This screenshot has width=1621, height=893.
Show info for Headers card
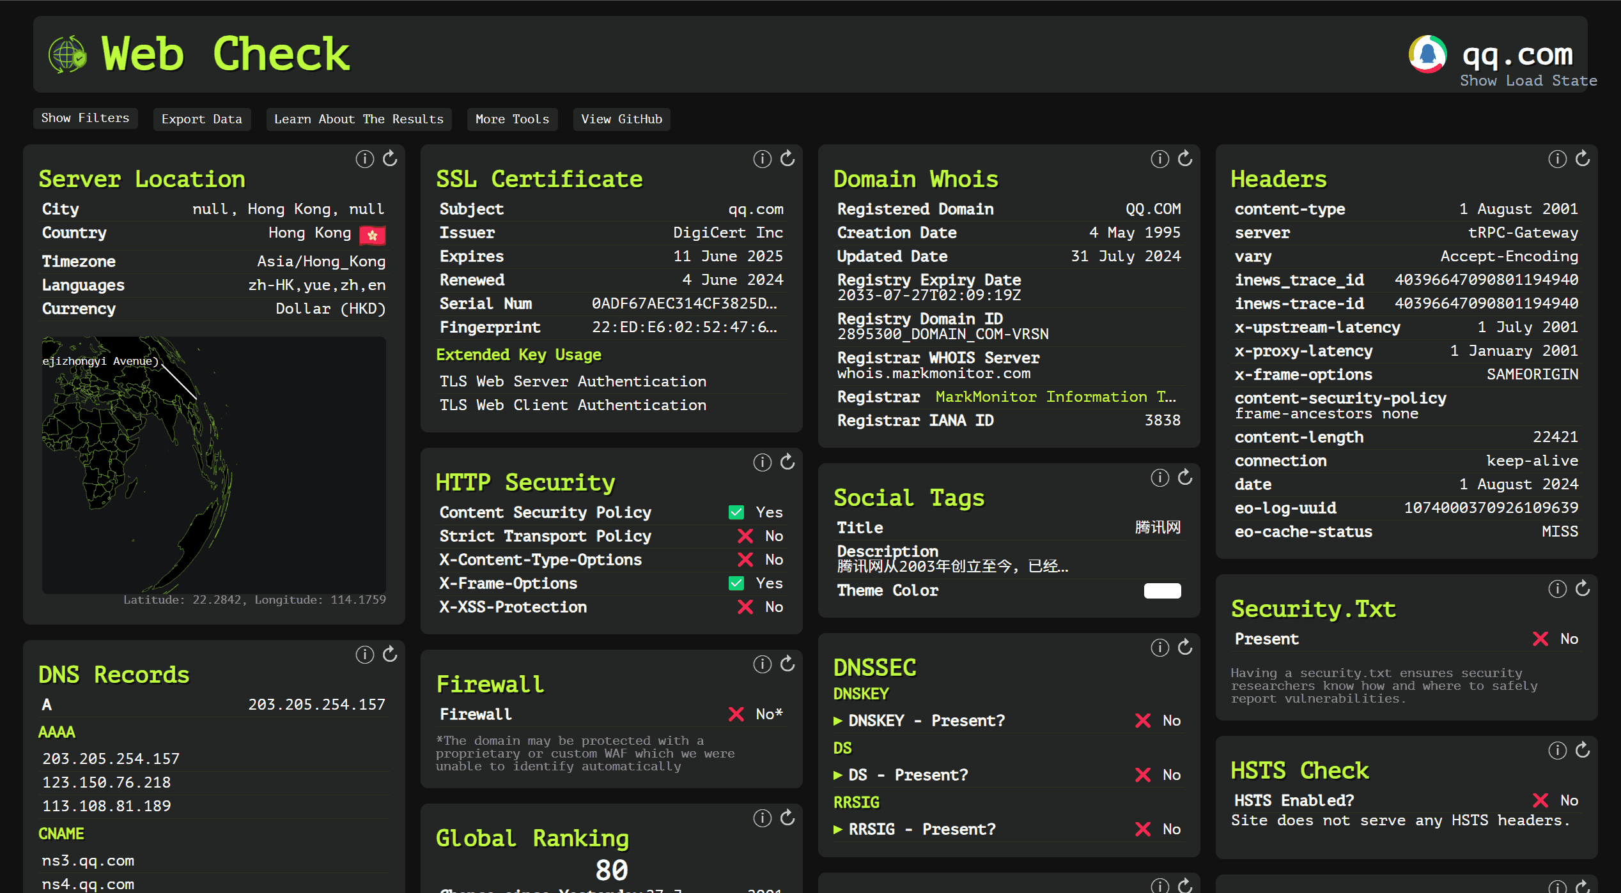[1557, 158]
